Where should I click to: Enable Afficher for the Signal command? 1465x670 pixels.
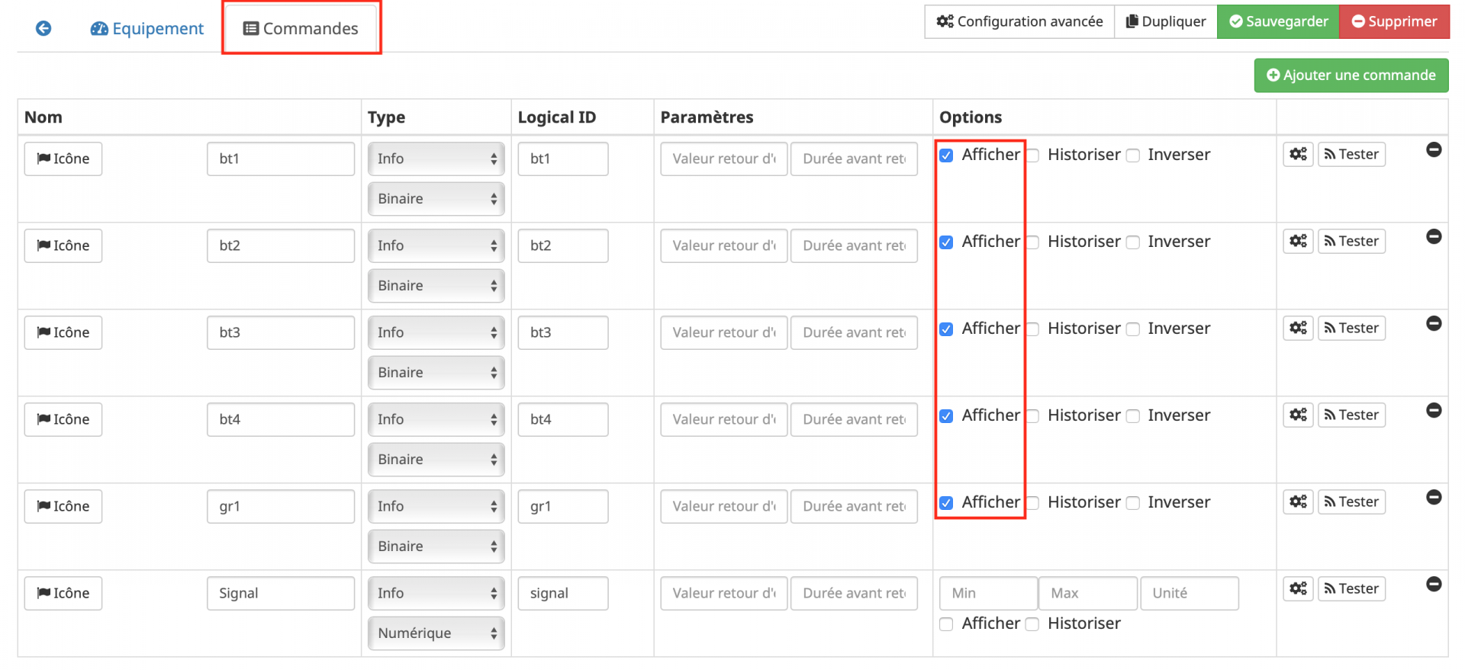tap(946, 624)
